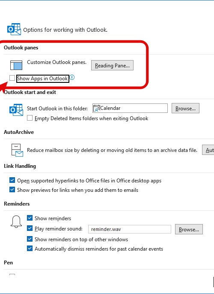Check Empty Deleted Items folders when exiting
This screenshot has width=214, height=294.
point(30,118)
